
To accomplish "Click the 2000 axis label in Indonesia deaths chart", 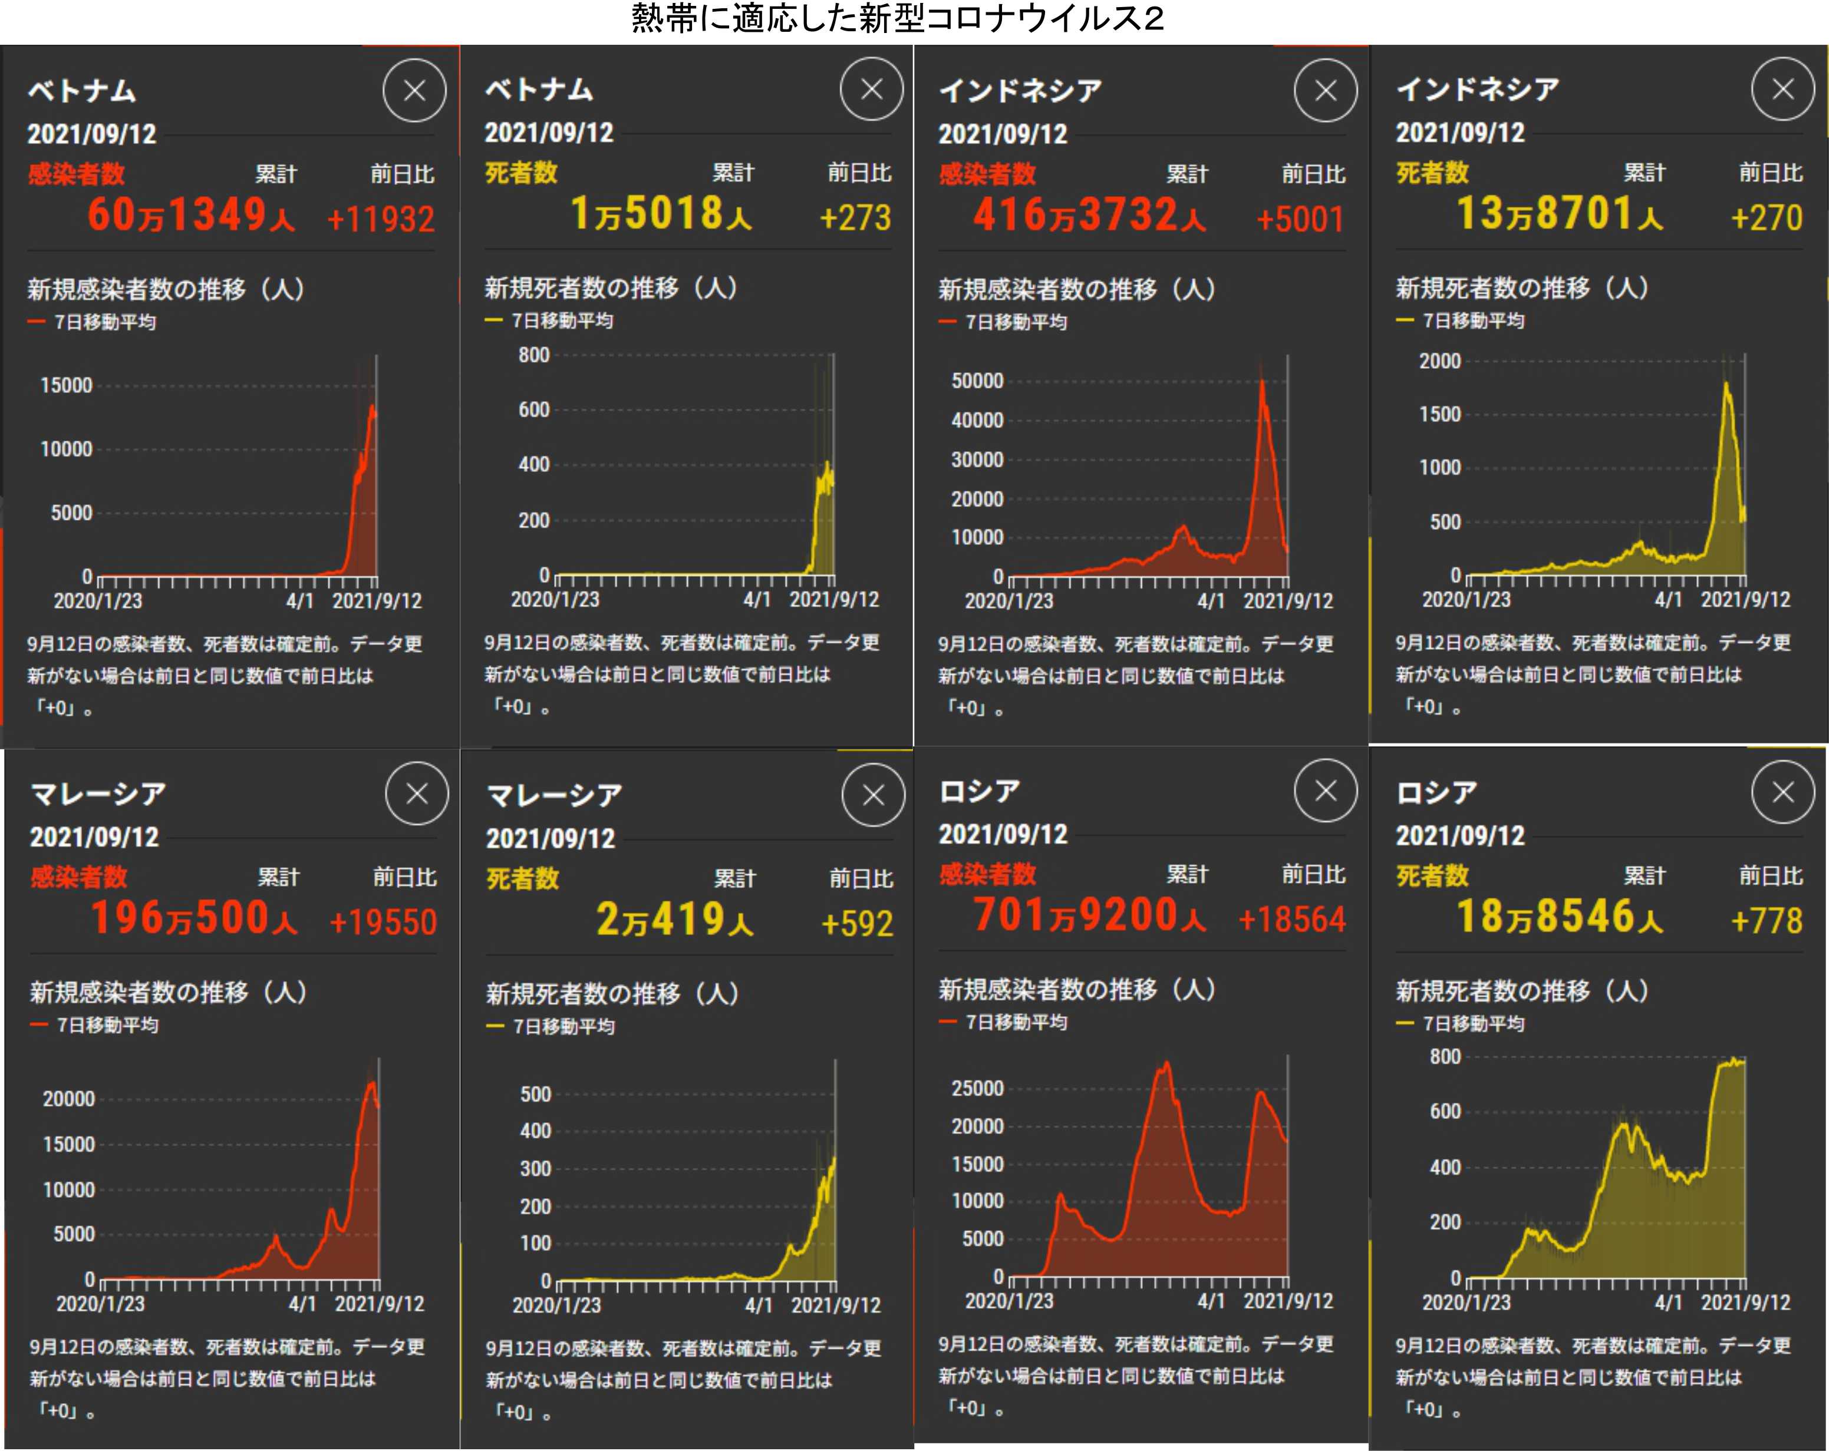I will tap(1441, 361).
